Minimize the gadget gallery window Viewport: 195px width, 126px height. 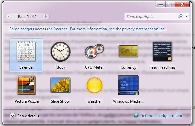[161, 5]
